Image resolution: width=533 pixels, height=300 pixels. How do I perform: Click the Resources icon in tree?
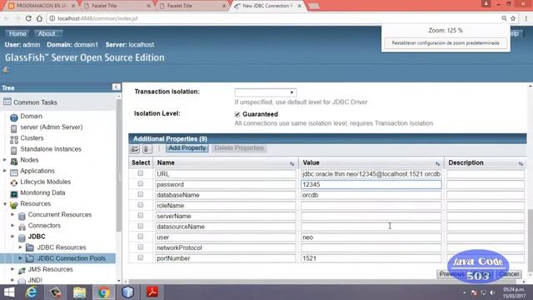[x=14, y=205]
